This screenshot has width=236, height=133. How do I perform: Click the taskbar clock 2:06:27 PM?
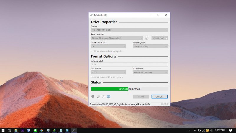point(220,130)
